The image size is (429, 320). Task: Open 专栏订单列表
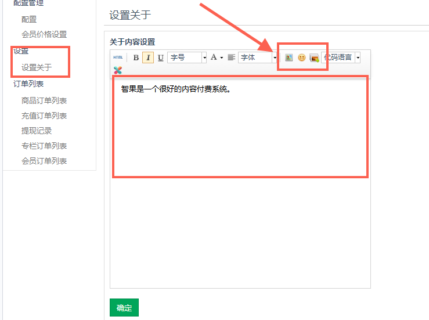click(x=44, y=146)
